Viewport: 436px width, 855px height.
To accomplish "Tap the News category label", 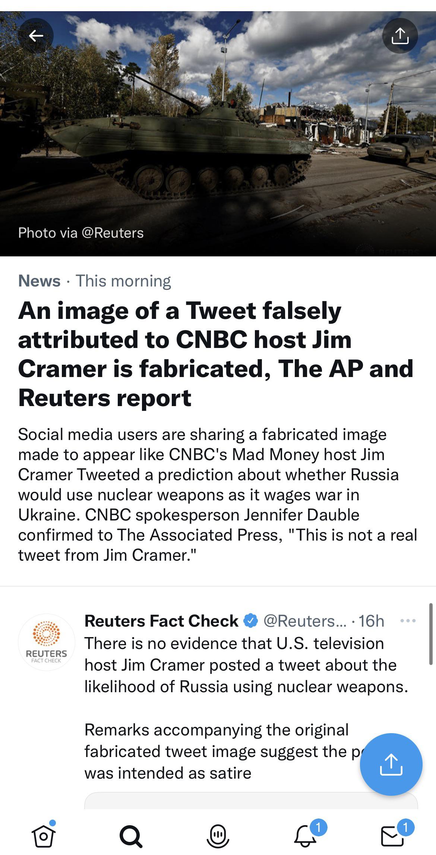I will (39, 281).
